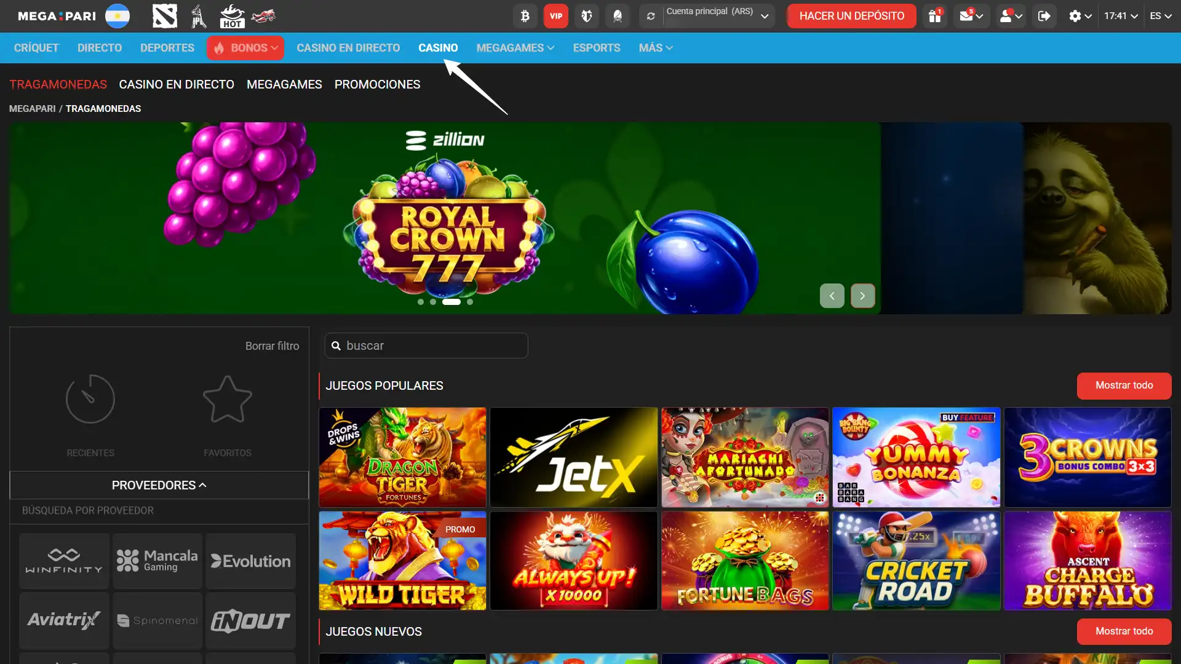Open the Esports section
The height and width of the screenshot is (664, 1181).
coord(597,48)
